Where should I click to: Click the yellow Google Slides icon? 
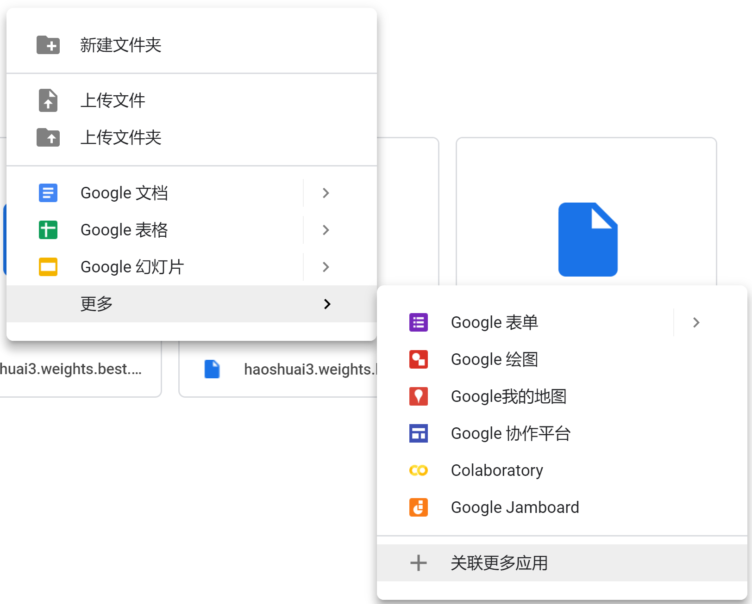click(x=48, y=267)
